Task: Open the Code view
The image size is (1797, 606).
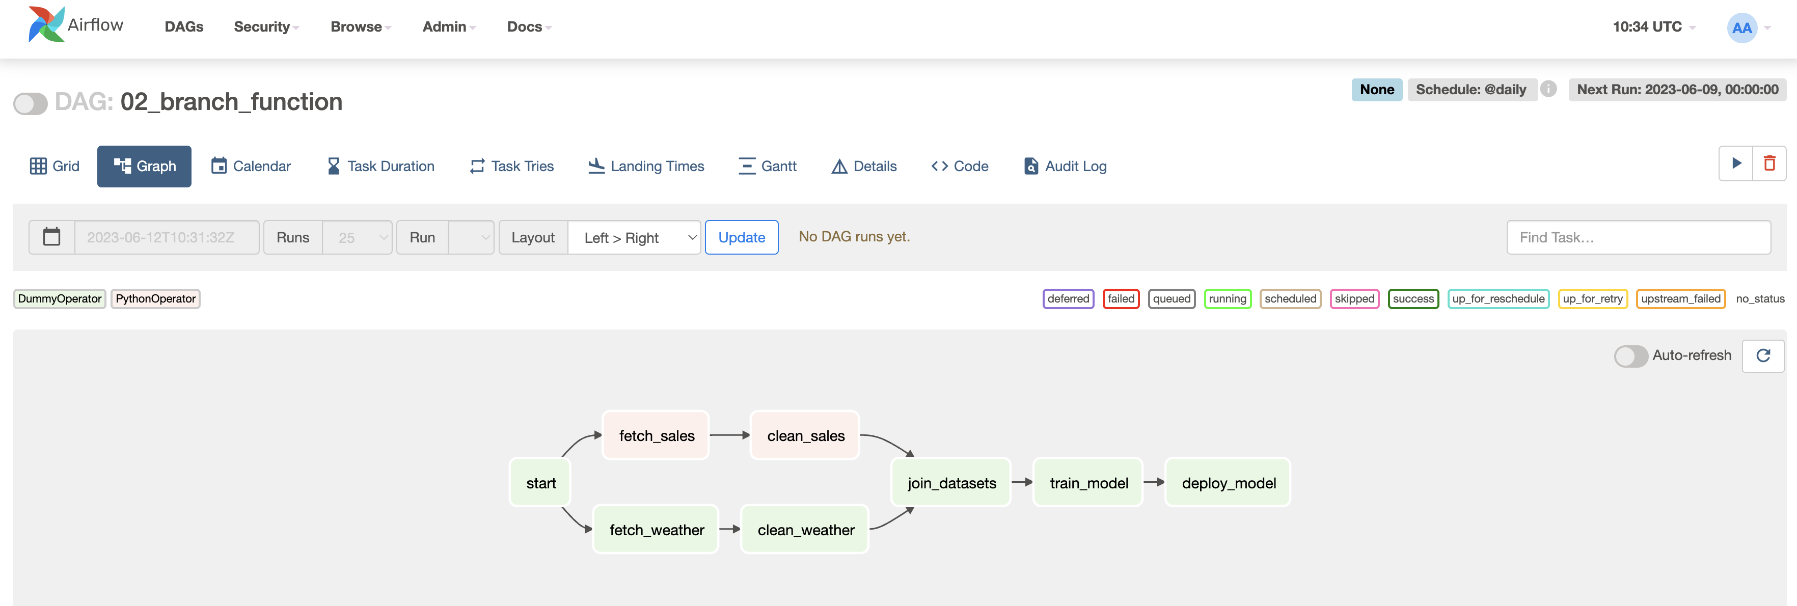Action: (x=960, y=166)
